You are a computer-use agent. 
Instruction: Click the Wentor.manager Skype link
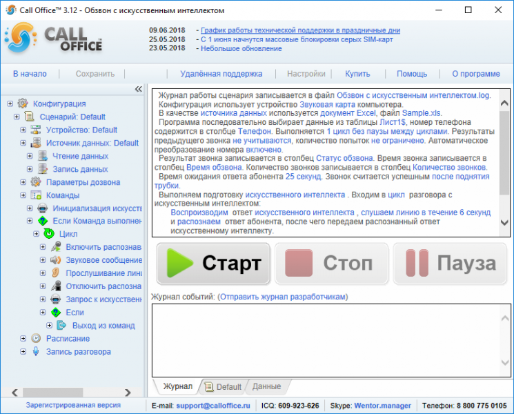coord(382,406)
